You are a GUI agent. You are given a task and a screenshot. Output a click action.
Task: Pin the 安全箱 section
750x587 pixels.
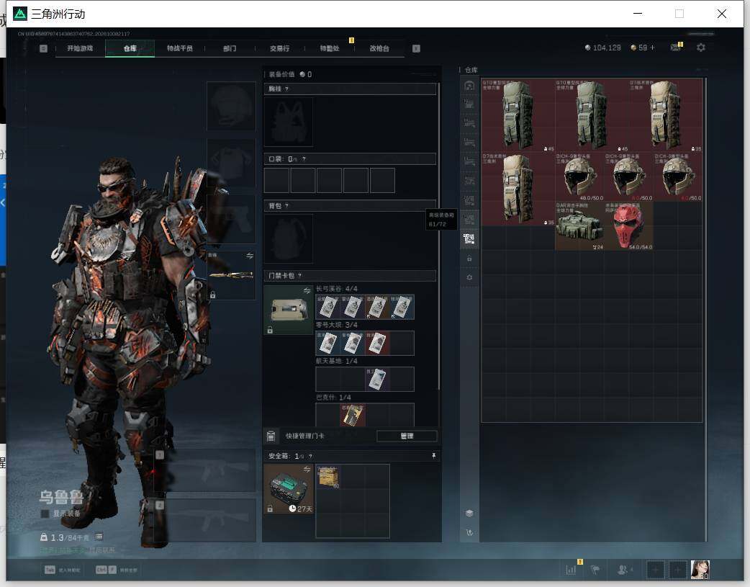[434, 456]
